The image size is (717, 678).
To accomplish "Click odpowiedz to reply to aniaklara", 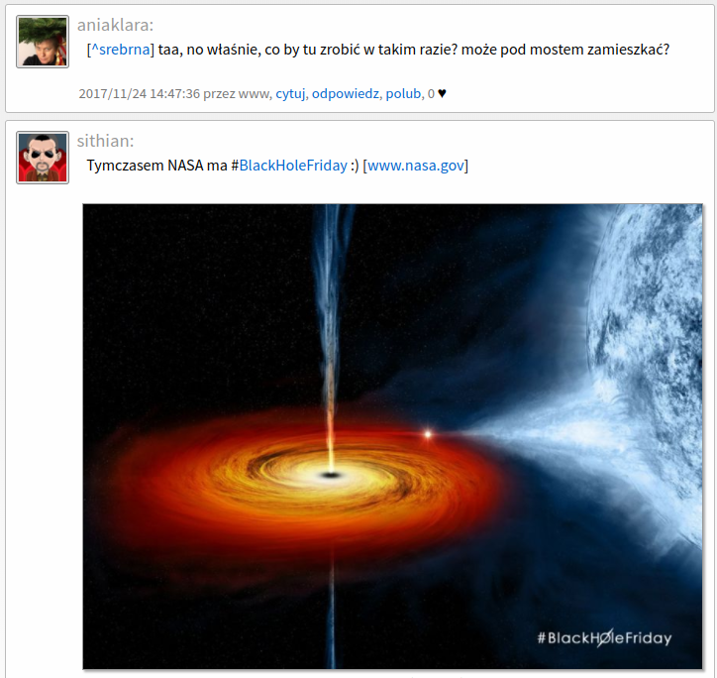I will pyautogui.click(x=346, y=93).
